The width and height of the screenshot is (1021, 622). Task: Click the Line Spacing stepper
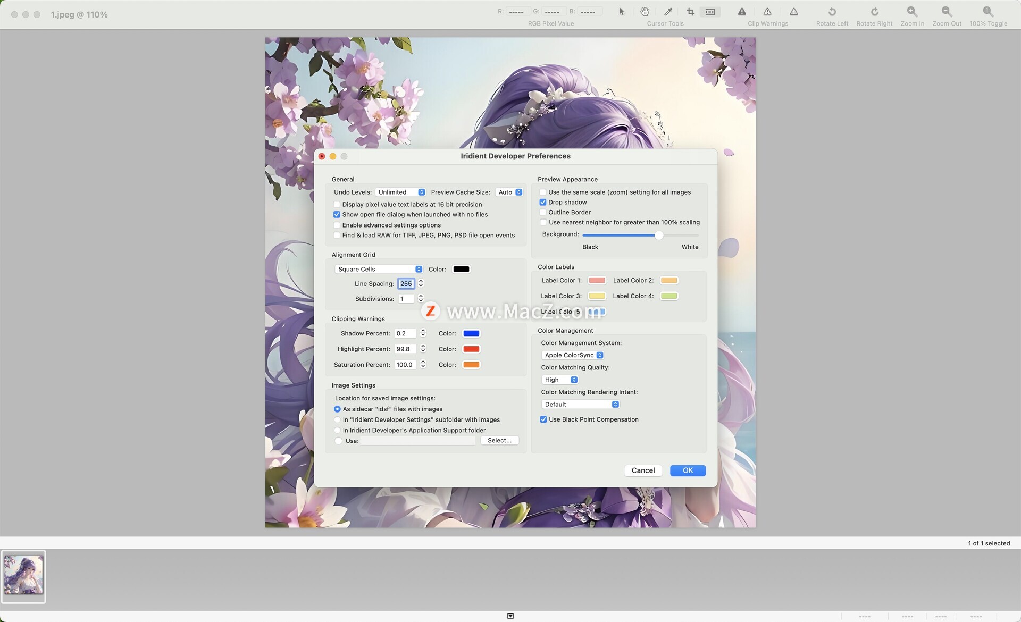click(x=421, y=284)
